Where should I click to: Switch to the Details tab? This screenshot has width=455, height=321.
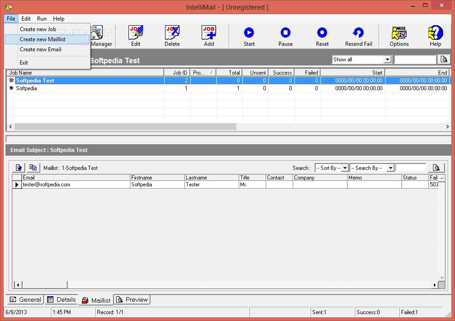point(61,299)
